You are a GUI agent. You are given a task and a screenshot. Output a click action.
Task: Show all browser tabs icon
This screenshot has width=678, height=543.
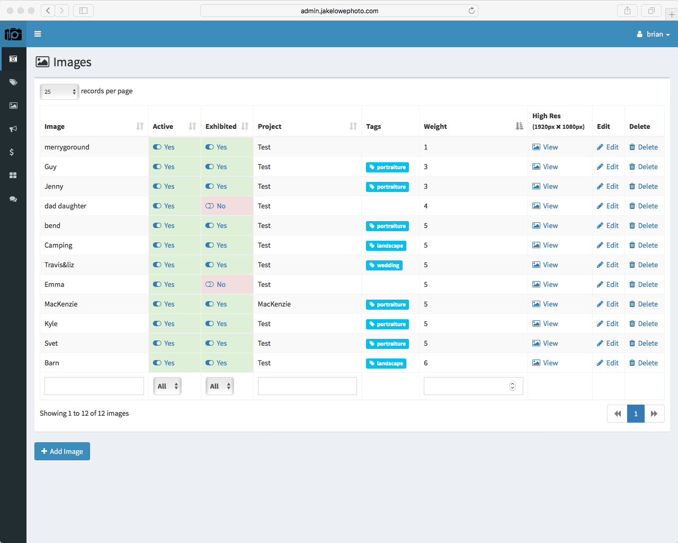click(x=652, y=11)
